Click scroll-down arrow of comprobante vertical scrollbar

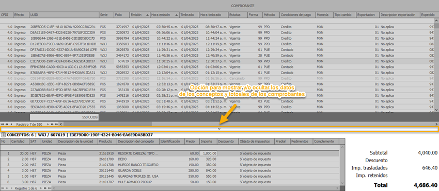(436, 110)
